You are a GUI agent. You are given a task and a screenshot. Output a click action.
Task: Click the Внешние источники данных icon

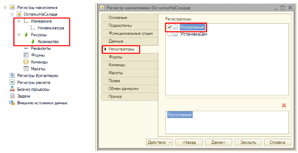coord(12,103)
